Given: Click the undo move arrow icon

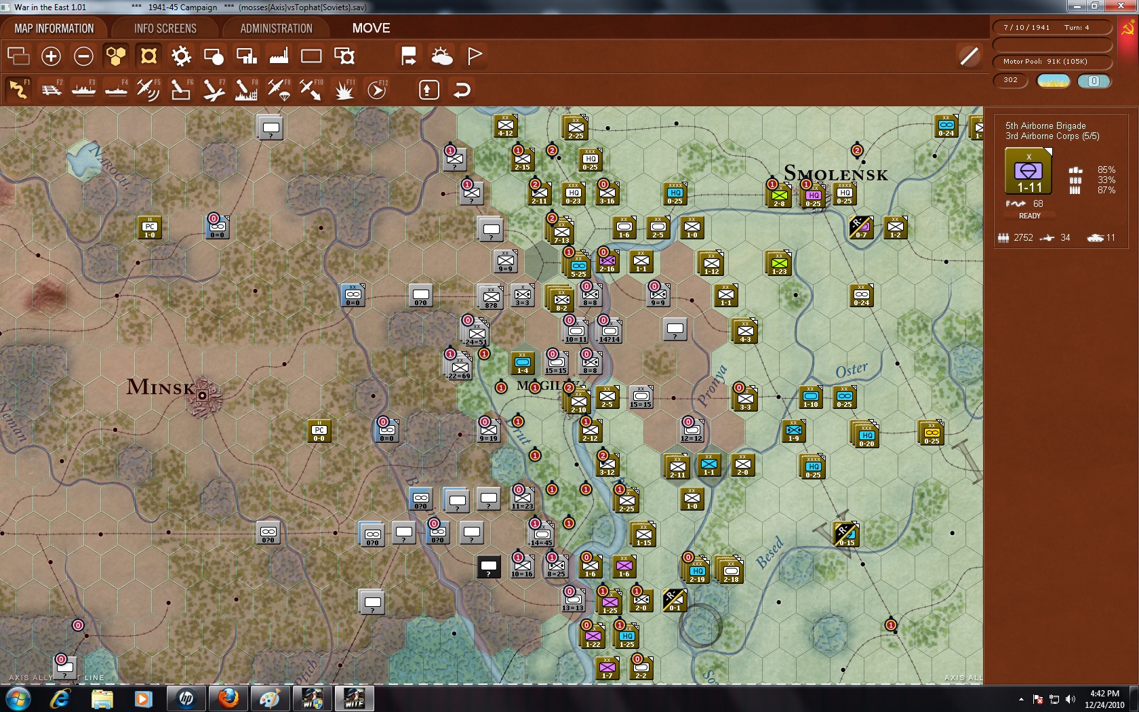Looking at the screenshot, I should pyautogui.click(x=462, y=90).
